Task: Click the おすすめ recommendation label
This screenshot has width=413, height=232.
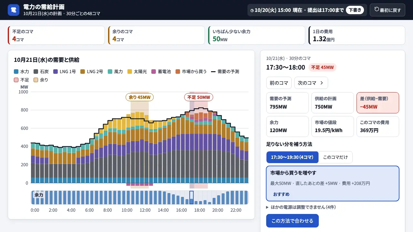Action: coord(281,194)
